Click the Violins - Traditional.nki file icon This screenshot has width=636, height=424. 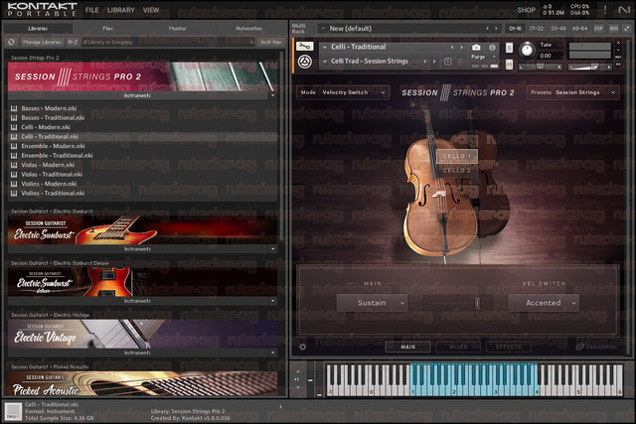point(14,193)
